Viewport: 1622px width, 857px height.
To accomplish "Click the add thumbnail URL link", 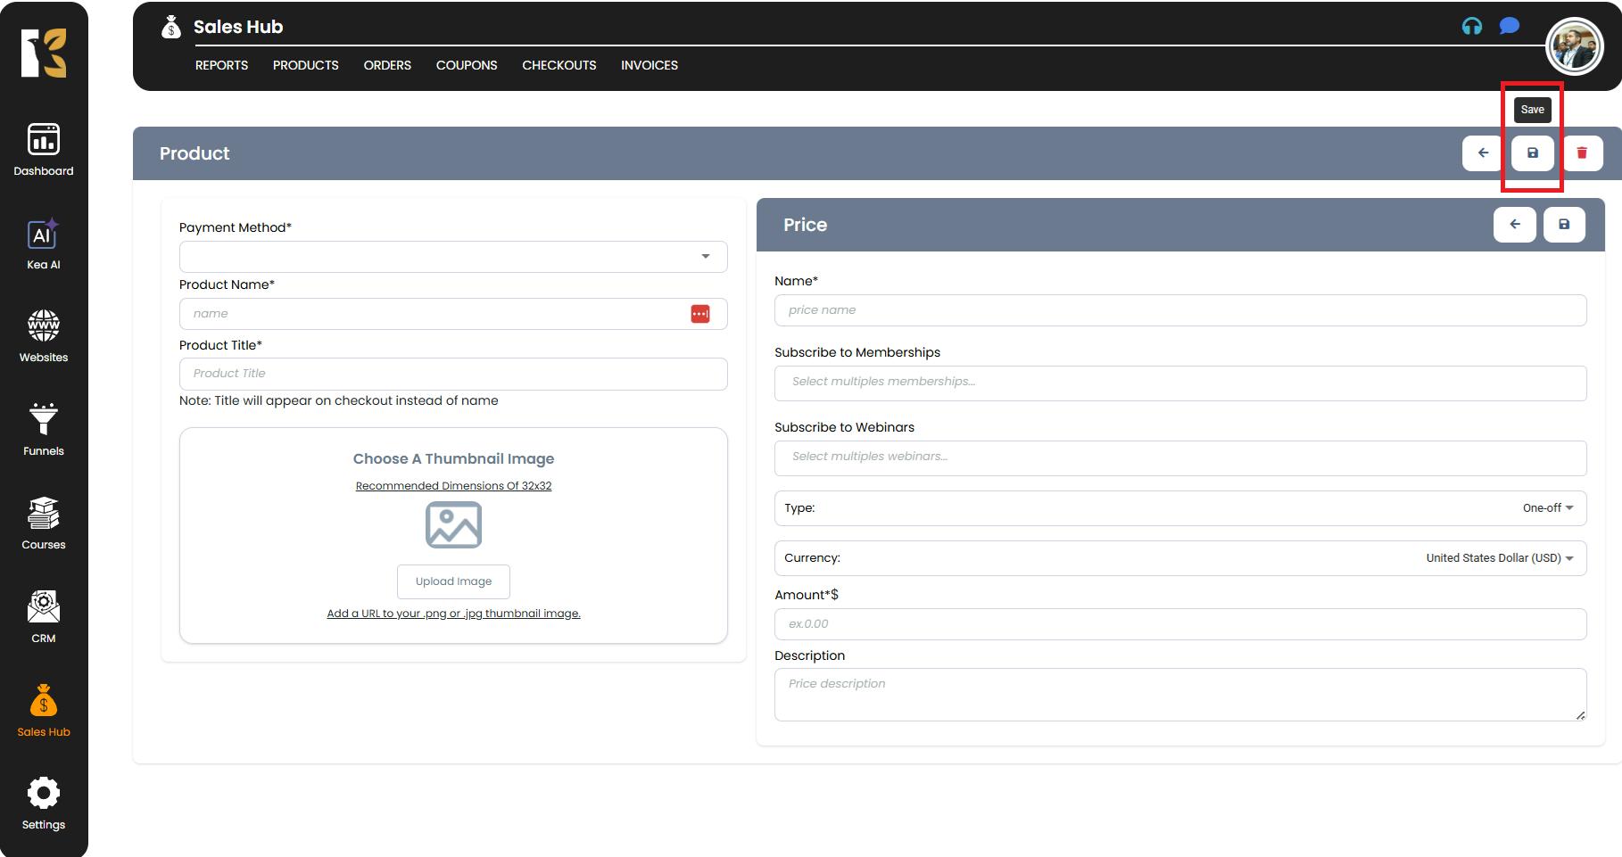I will (453, 614).
